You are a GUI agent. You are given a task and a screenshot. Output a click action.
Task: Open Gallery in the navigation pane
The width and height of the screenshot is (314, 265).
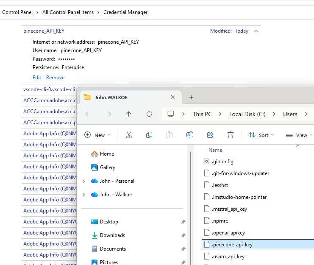[x=103, y=167]
